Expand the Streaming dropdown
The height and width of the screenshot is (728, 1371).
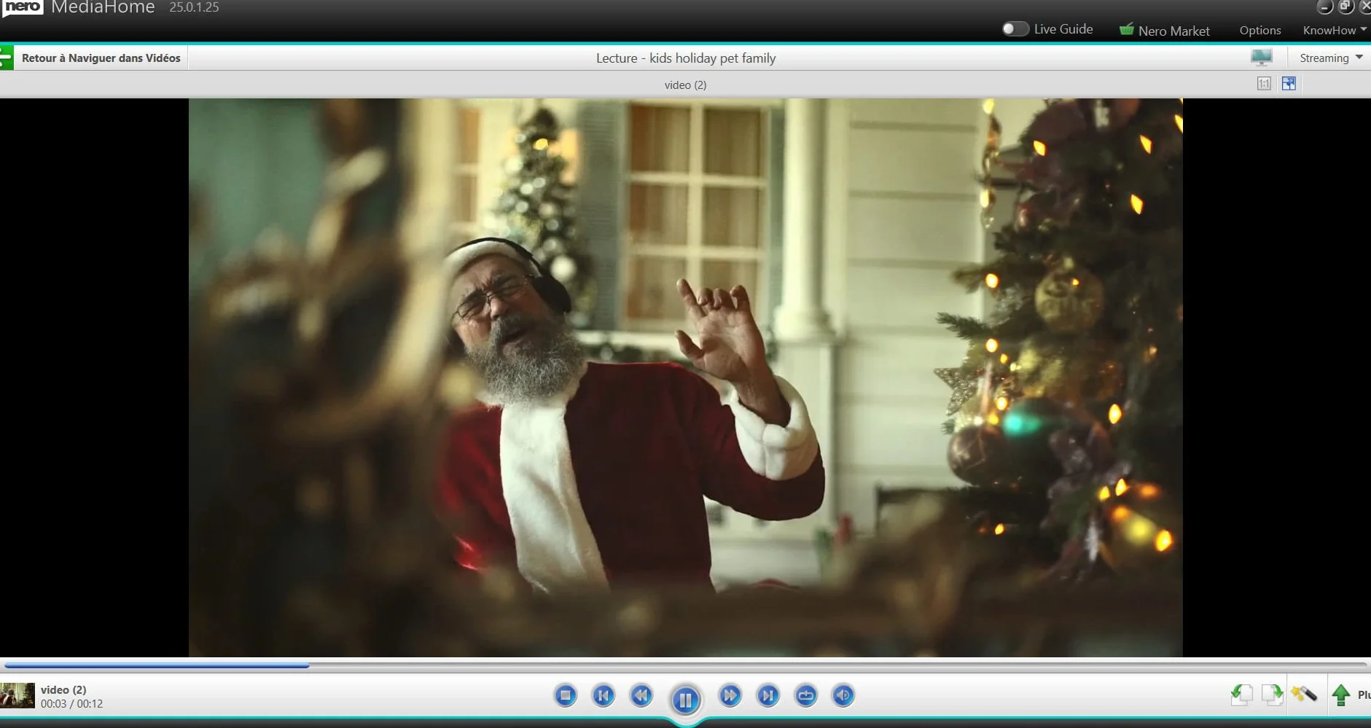pos(1331,58)
